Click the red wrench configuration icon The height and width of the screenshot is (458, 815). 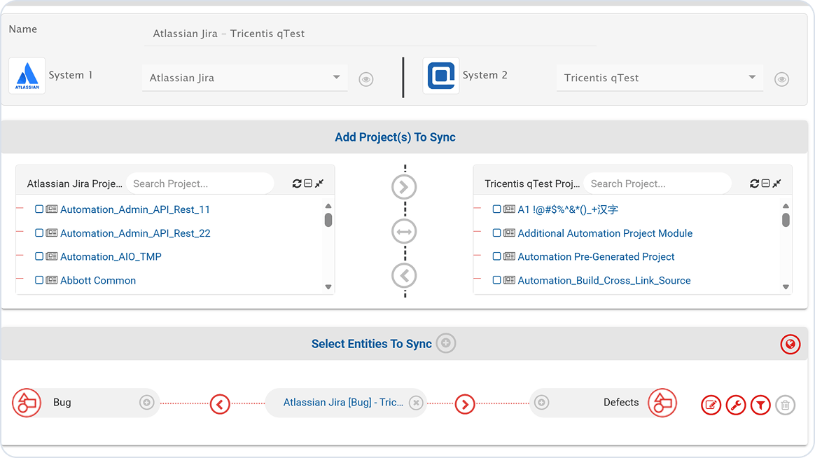coord(736,405)
